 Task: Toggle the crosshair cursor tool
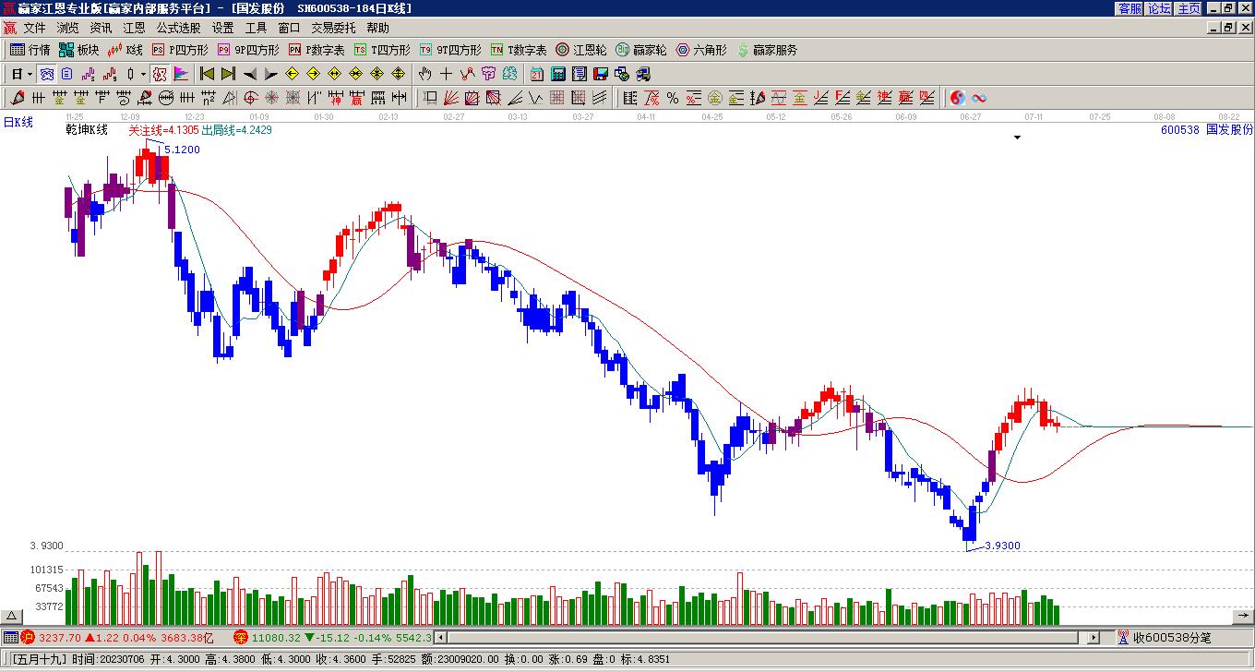point(446,74)
